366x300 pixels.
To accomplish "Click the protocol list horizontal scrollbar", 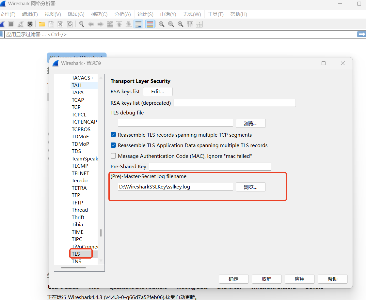I will point(73,268).
